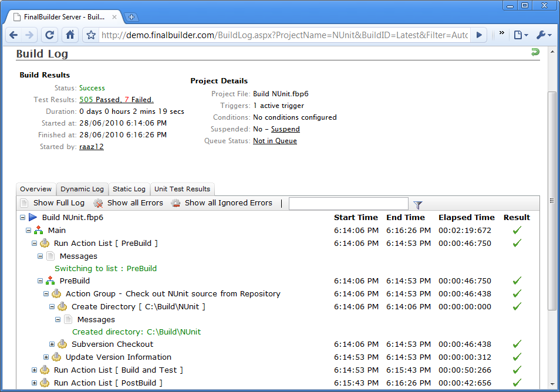Image resolution: width=560 pixels, height=392 pixels.
Task: Reload the current page
Action: [x=50, y=35]
